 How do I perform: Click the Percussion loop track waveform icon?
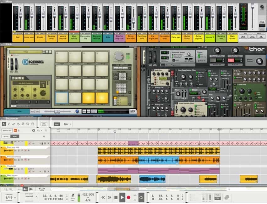(8, 160)
